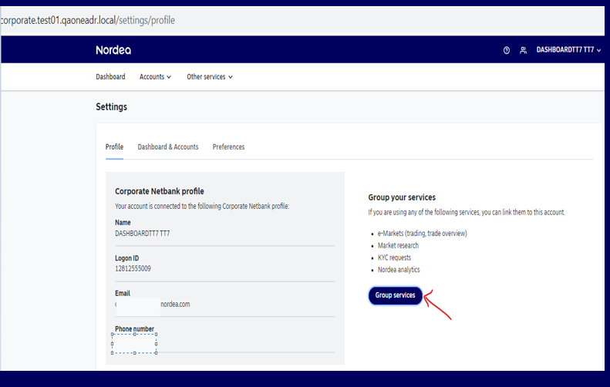
Task: Click the Settings page heading
Action: click(111, 106)
